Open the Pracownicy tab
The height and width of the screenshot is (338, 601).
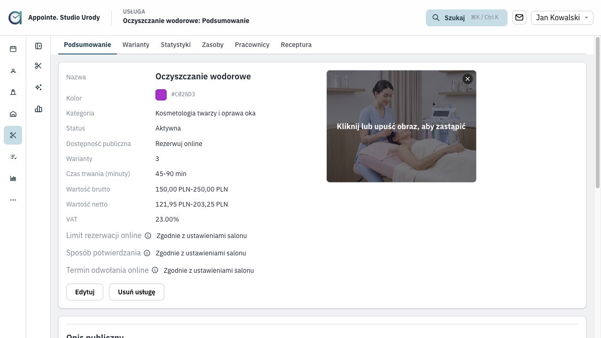tap(252, 45)
